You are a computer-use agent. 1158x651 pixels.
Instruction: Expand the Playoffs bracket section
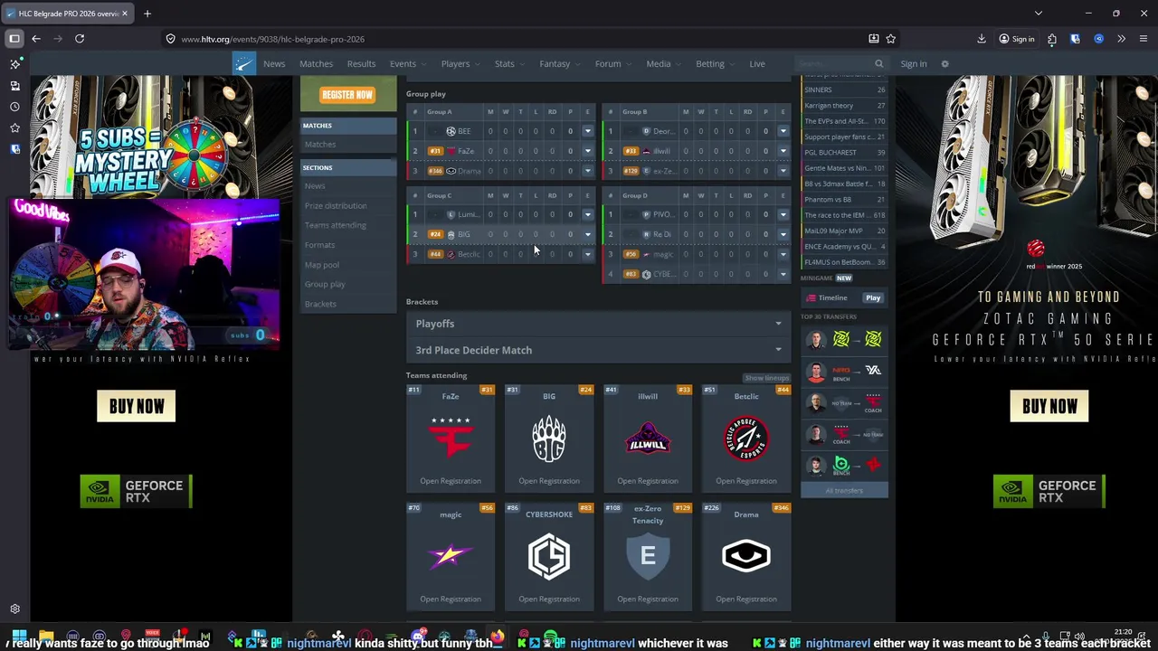pos(599,324)
